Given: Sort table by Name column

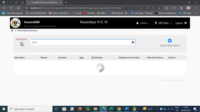Looking at the screenshot, I should click(49, 57).
